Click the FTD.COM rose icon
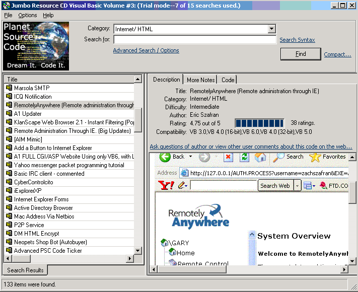Image resolution: width=358 pixels, height=292 pixels. click(323, 185)
